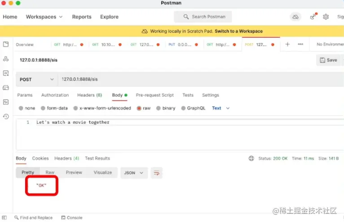Open the Text format dropdown

point(221,108)
